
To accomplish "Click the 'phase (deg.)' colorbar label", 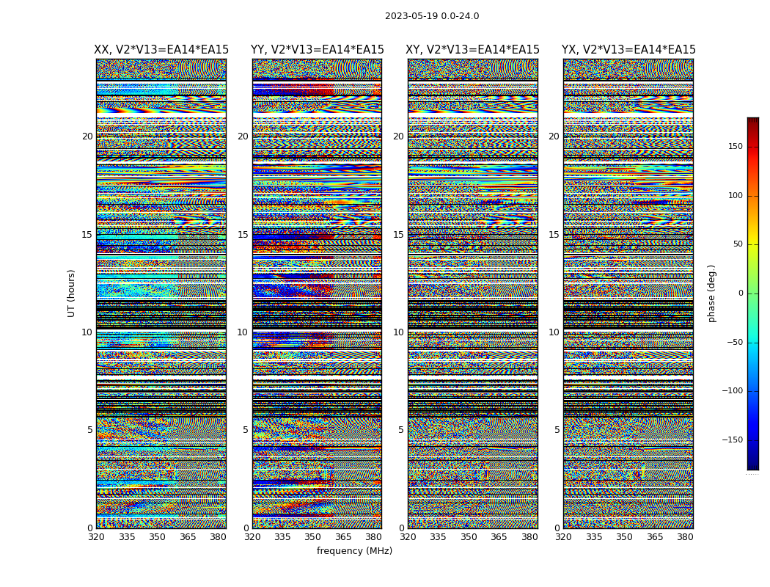I will (711, 293).
